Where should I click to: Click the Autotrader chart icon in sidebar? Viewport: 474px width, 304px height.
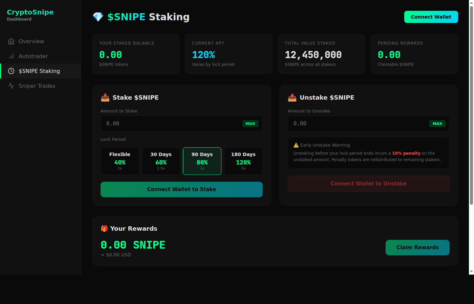[x=11, y=56]
